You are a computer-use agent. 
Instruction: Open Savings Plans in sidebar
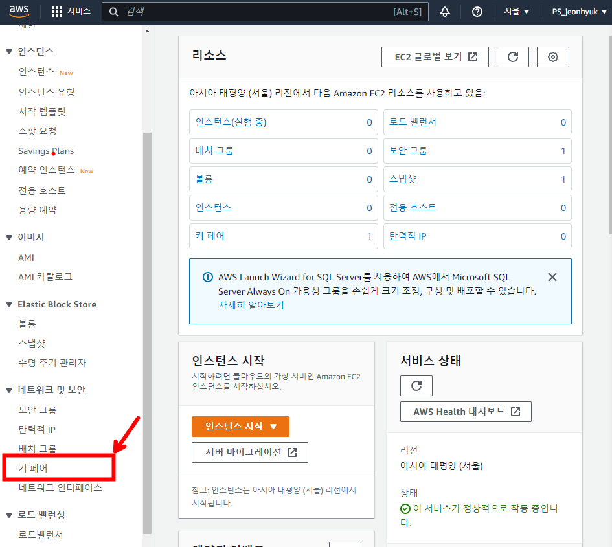46,151
